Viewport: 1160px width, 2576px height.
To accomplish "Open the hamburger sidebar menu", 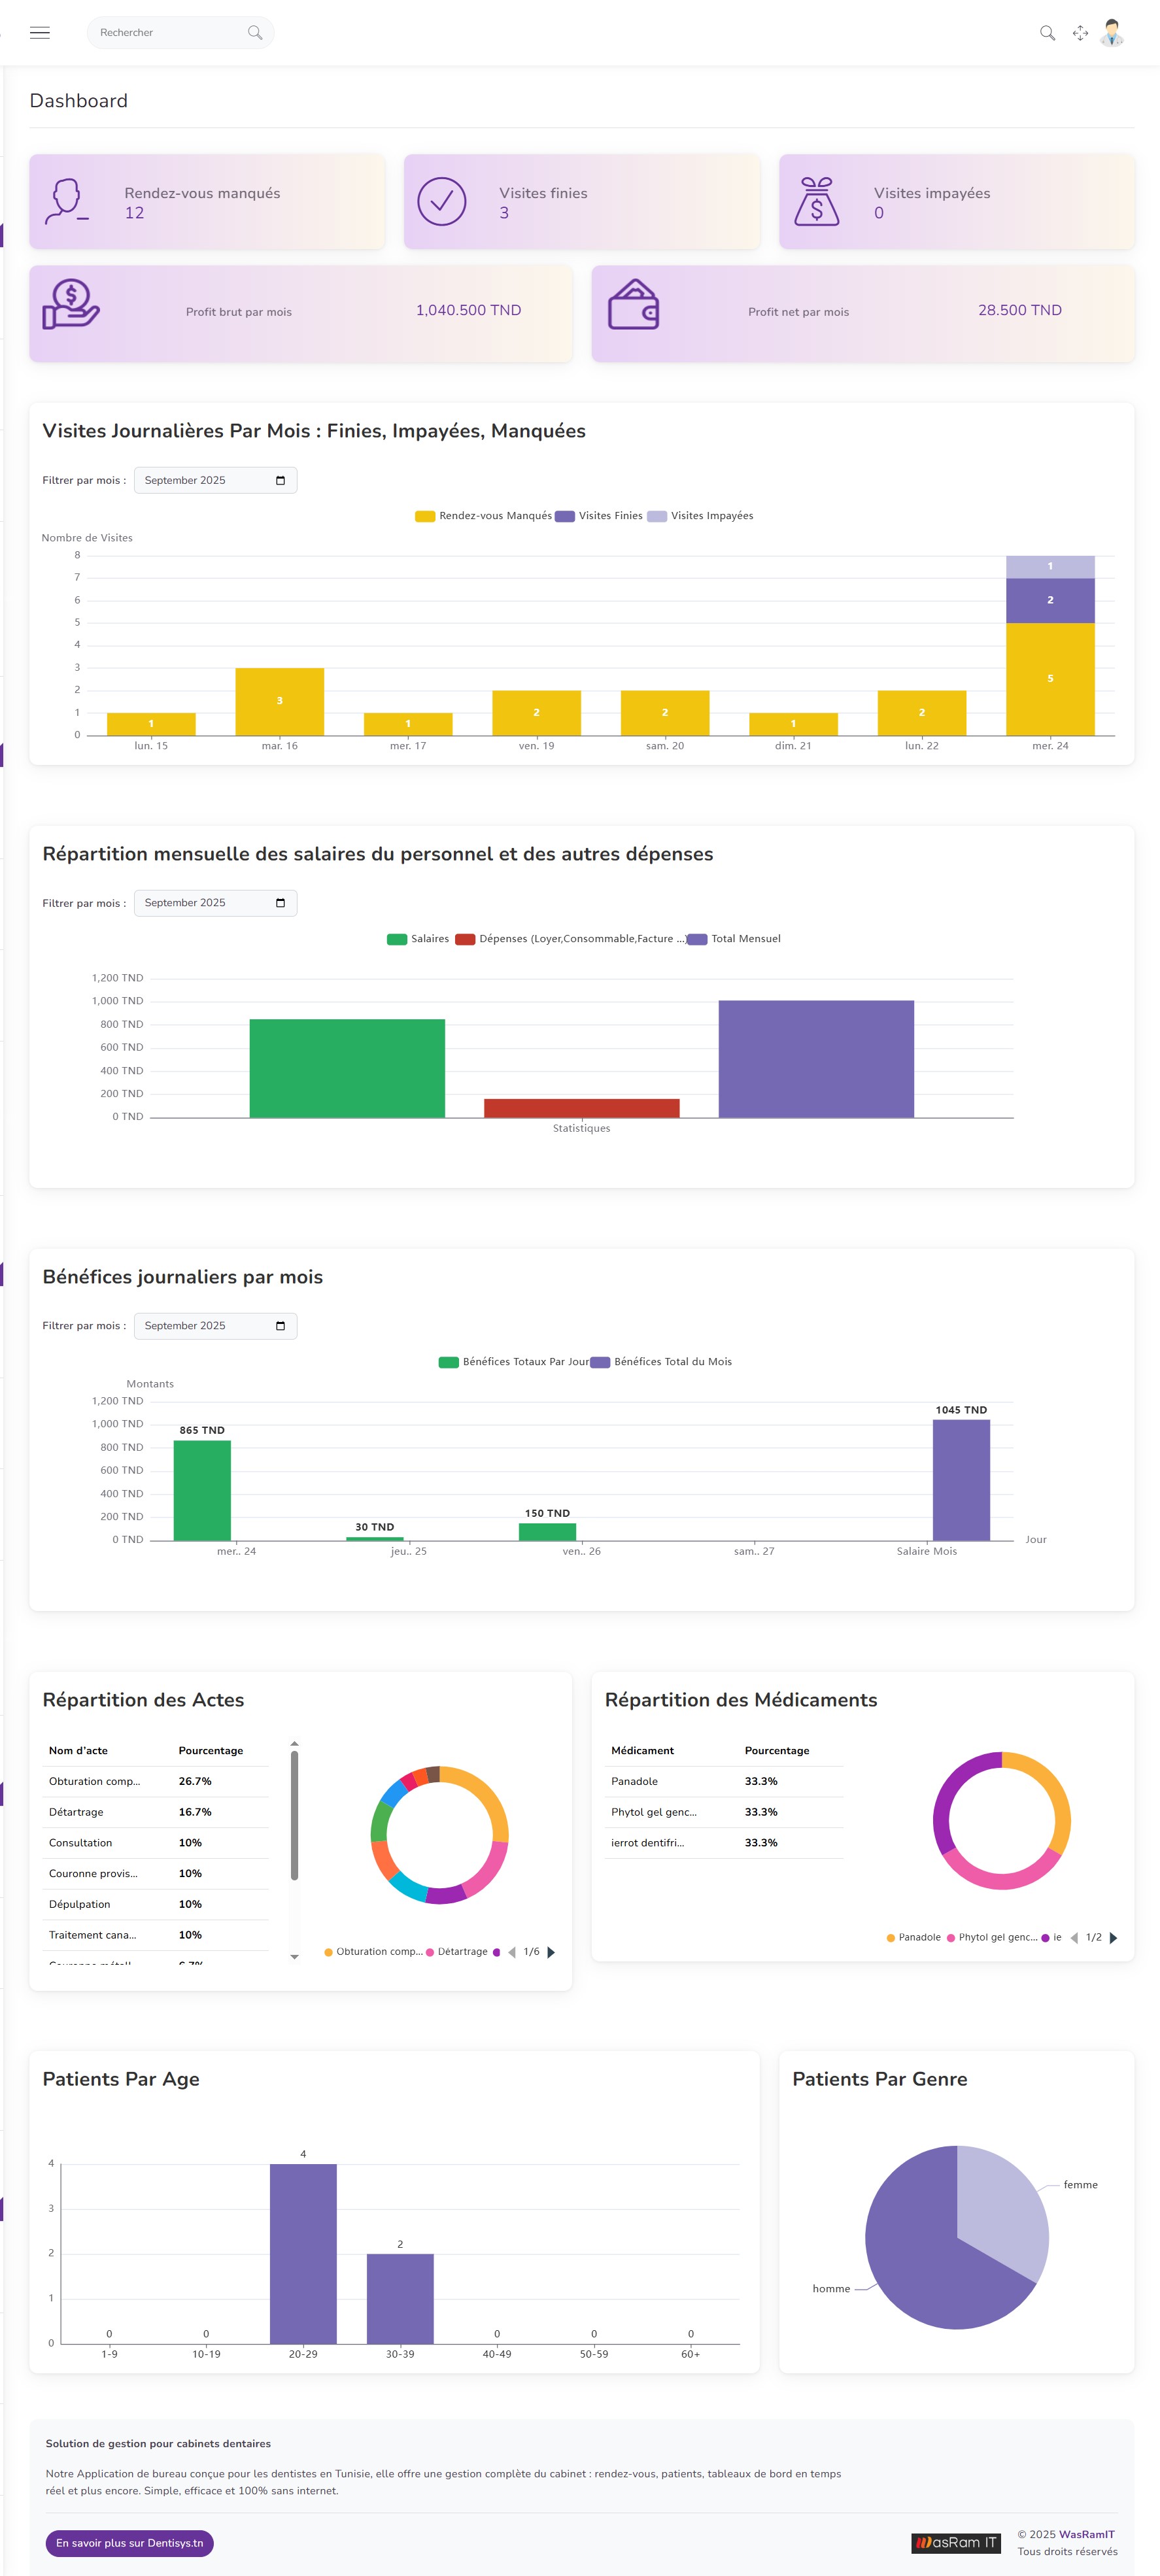I will (40, 33).
